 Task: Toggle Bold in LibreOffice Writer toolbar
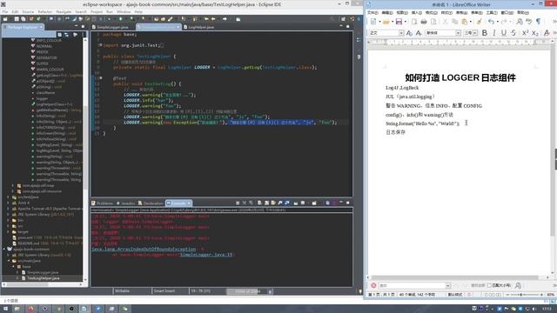(x=485, y=33)
